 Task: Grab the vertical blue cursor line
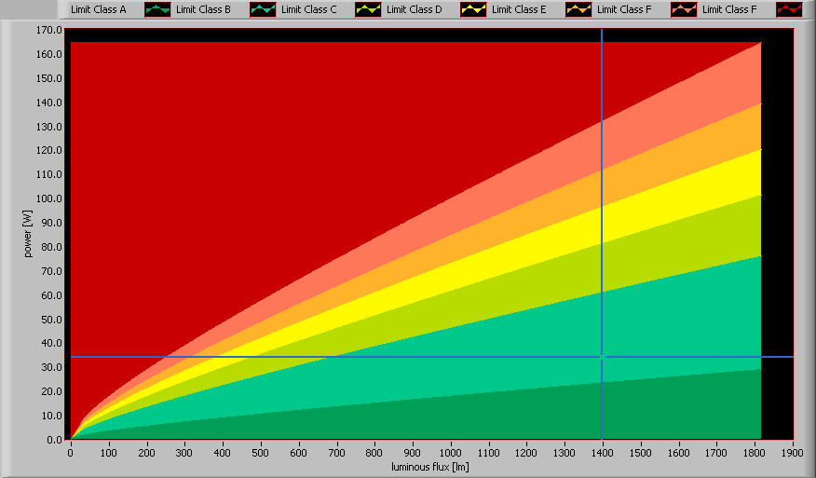click(602, 186)
